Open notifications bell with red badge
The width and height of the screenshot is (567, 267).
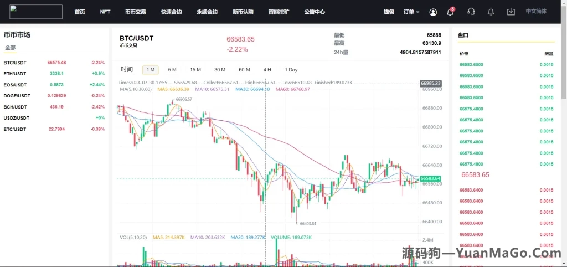pyautogui.click(x=451, y=12)
